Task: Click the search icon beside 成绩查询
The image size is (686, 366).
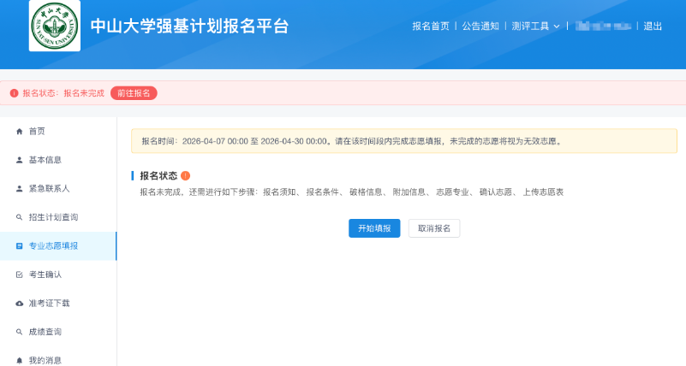Action: coord(20,332)
